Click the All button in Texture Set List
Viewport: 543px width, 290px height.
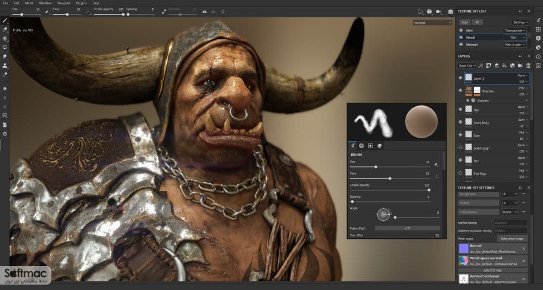pos(477,22)
